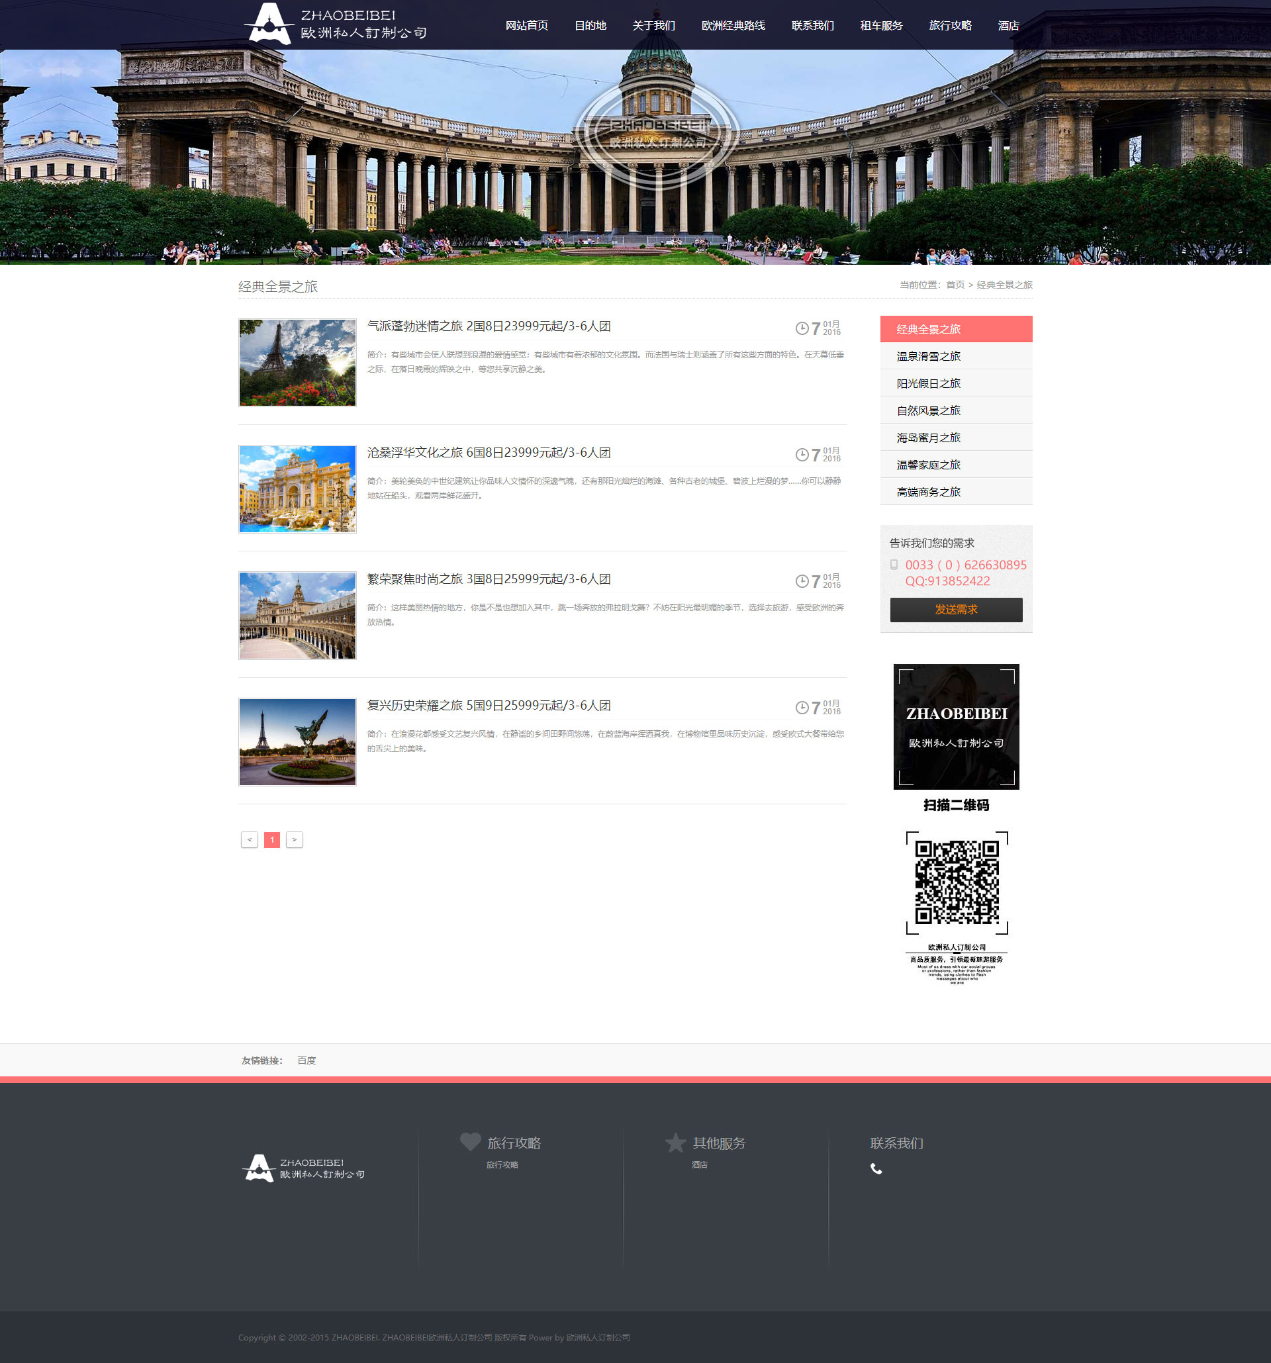The width and height of the screenshot is (1271, 1363).
Task: Click the phone icon under 联系我们
Action: point(876,1169)
